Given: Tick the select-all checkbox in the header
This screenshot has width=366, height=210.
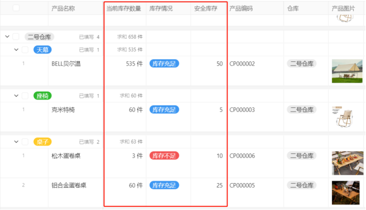Looking at the screenshot, I should pyautogui.click(x=16, y=8).
